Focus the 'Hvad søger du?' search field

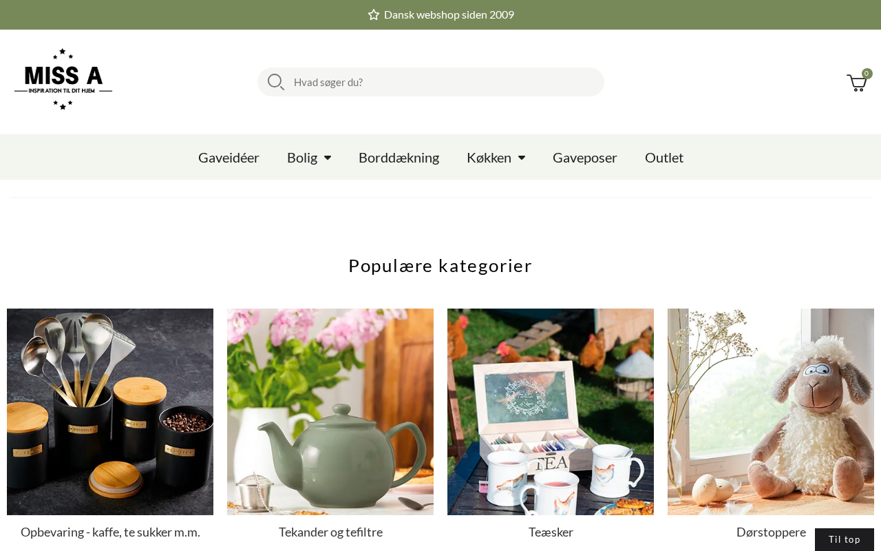click(444, 82)
